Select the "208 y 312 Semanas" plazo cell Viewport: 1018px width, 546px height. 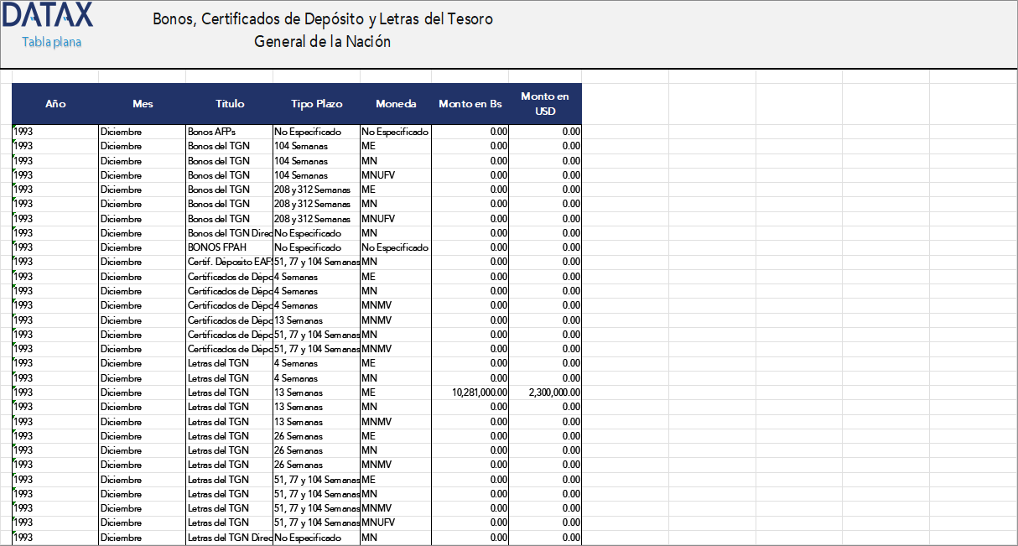click(x=315, y=190)
